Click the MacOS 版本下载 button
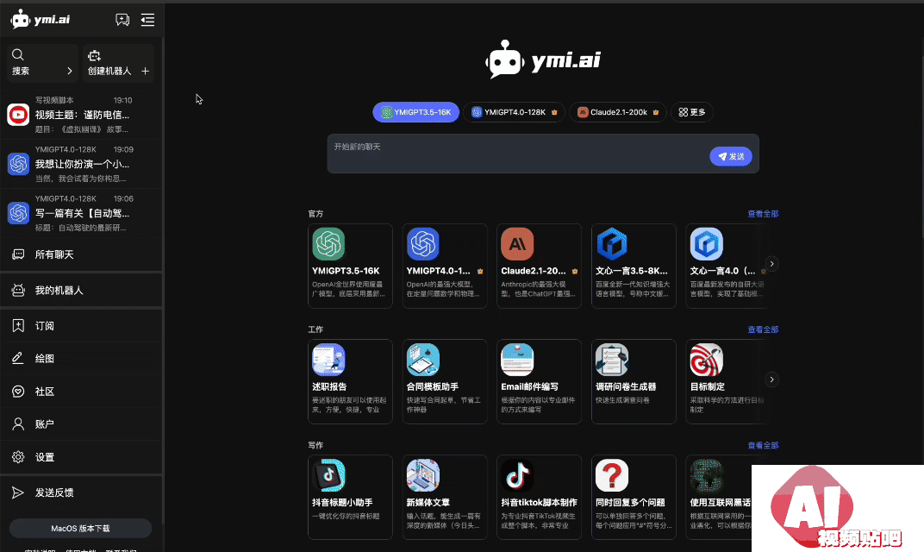924x552 pixels. (81, 529)
